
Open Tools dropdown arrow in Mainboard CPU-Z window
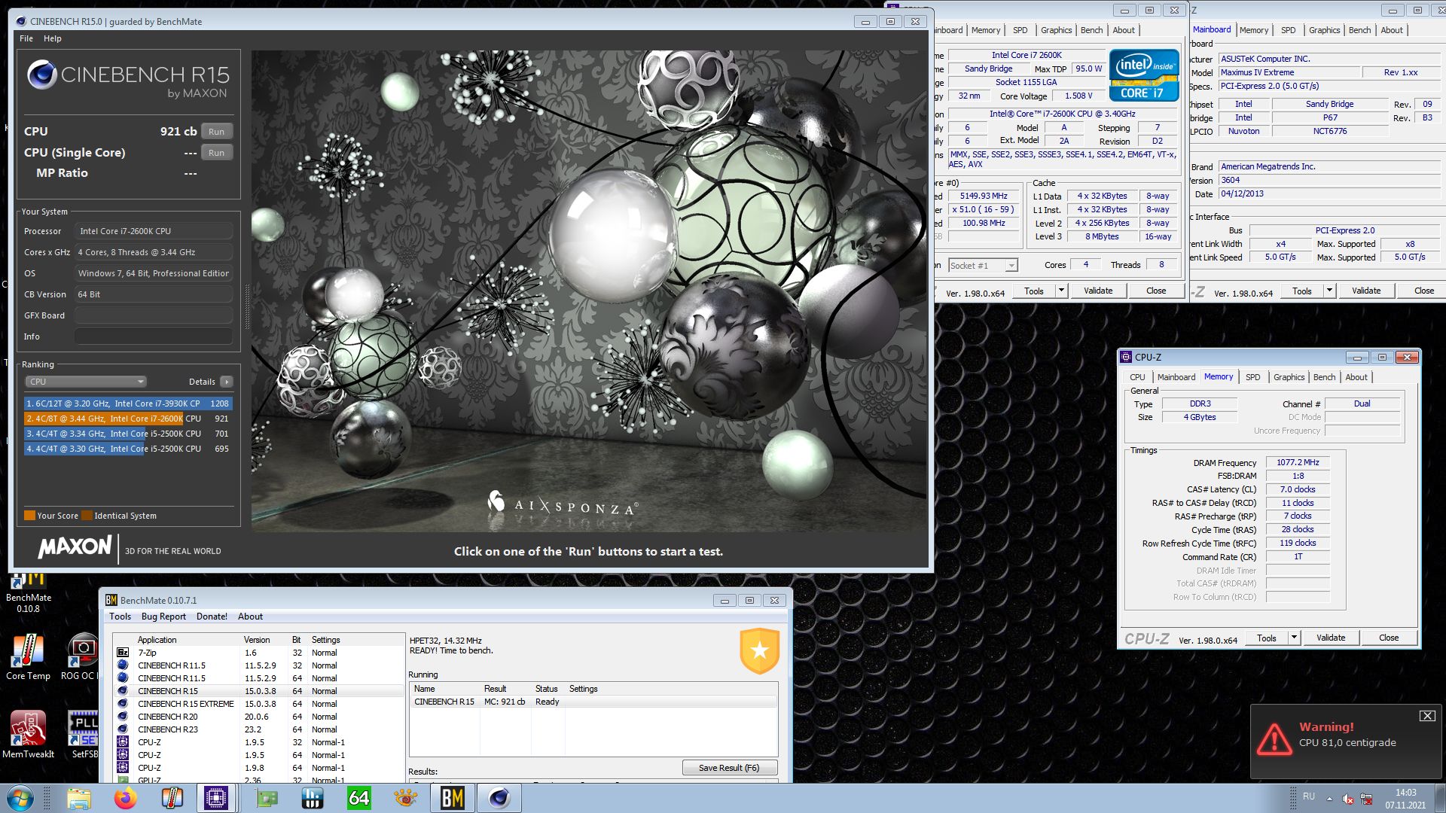tap(1329, 291)
